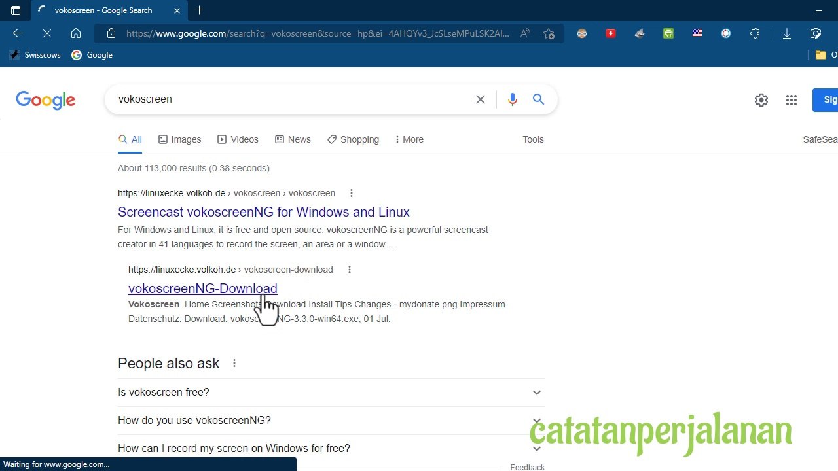This screenshot has height=471, width=838.
Task: Open the browser Downloads panel
Action: [x=787, y=33]
